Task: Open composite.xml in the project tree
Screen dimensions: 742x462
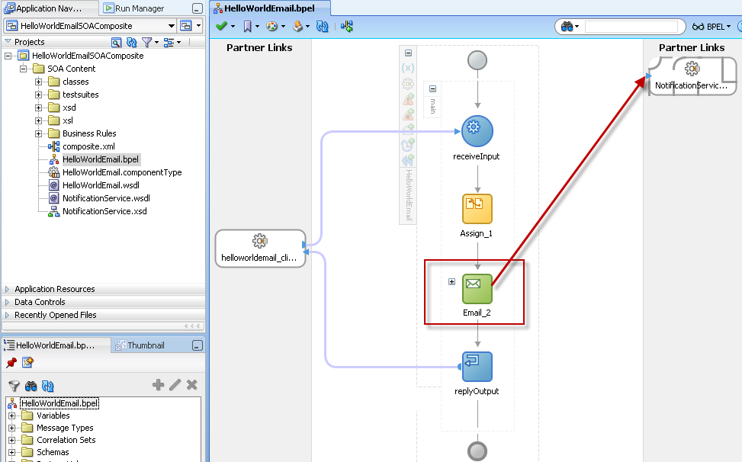Action: 88,146
